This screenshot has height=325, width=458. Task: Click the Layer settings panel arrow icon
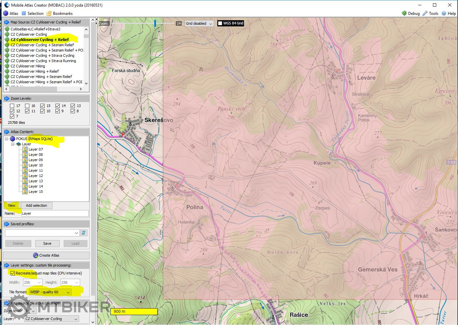point(7,265)
